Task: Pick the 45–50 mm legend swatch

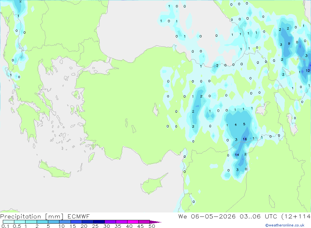Action: pyautogui.click(x=144, y=222)
